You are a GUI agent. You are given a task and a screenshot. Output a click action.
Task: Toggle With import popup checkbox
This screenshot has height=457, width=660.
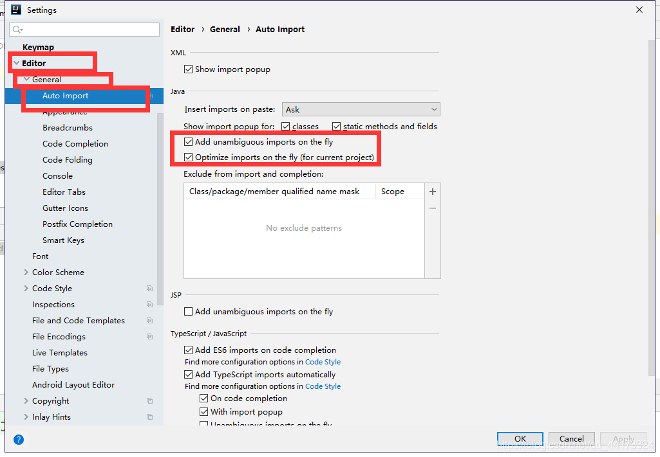click(x=203, y=411)
